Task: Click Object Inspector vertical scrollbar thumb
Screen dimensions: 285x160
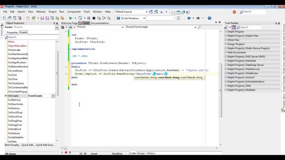Action: click(57, 73)
